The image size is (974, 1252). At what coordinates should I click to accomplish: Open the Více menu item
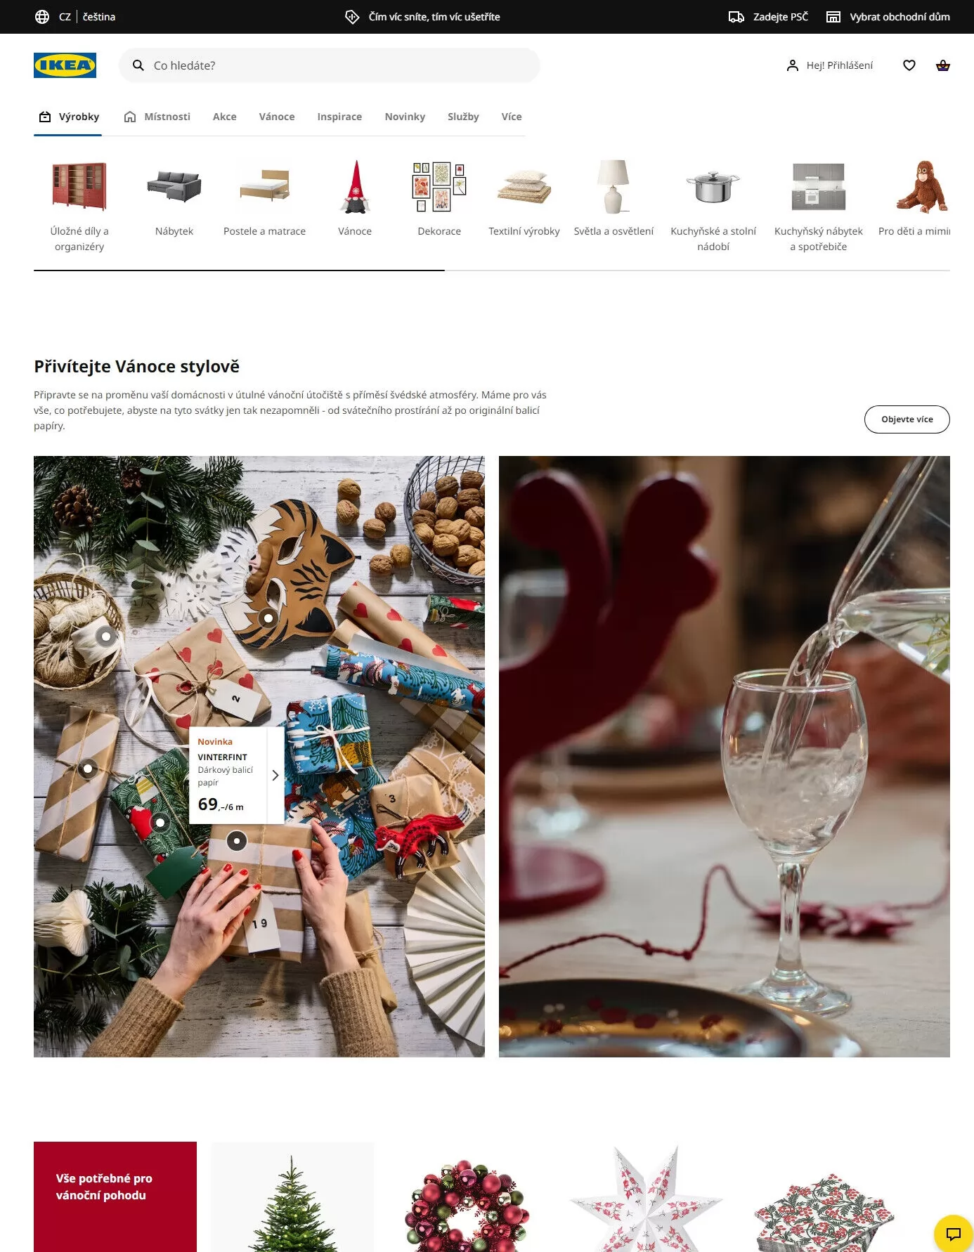tap(511, 117)
